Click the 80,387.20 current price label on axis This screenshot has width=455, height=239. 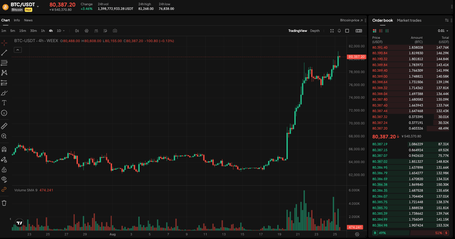pos(356,57)
